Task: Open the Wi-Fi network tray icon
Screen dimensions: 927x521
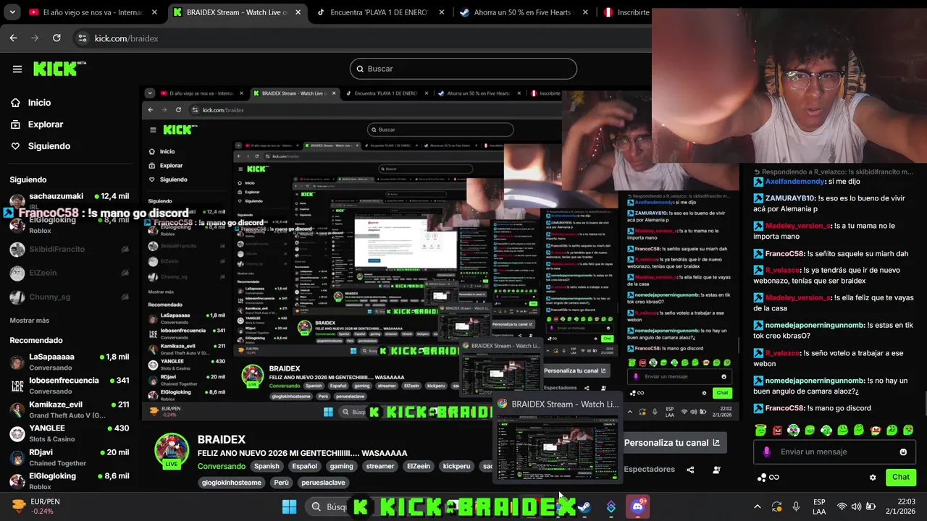Action: tap(842, 507)
